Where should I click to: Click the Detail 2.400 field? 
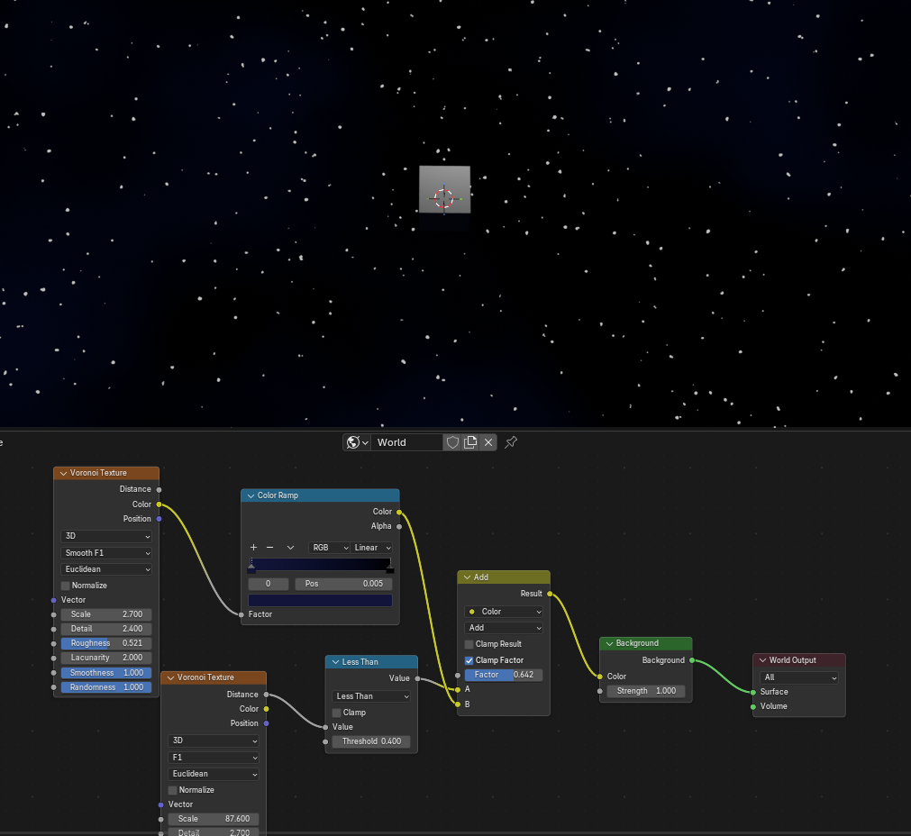[106, 629]
